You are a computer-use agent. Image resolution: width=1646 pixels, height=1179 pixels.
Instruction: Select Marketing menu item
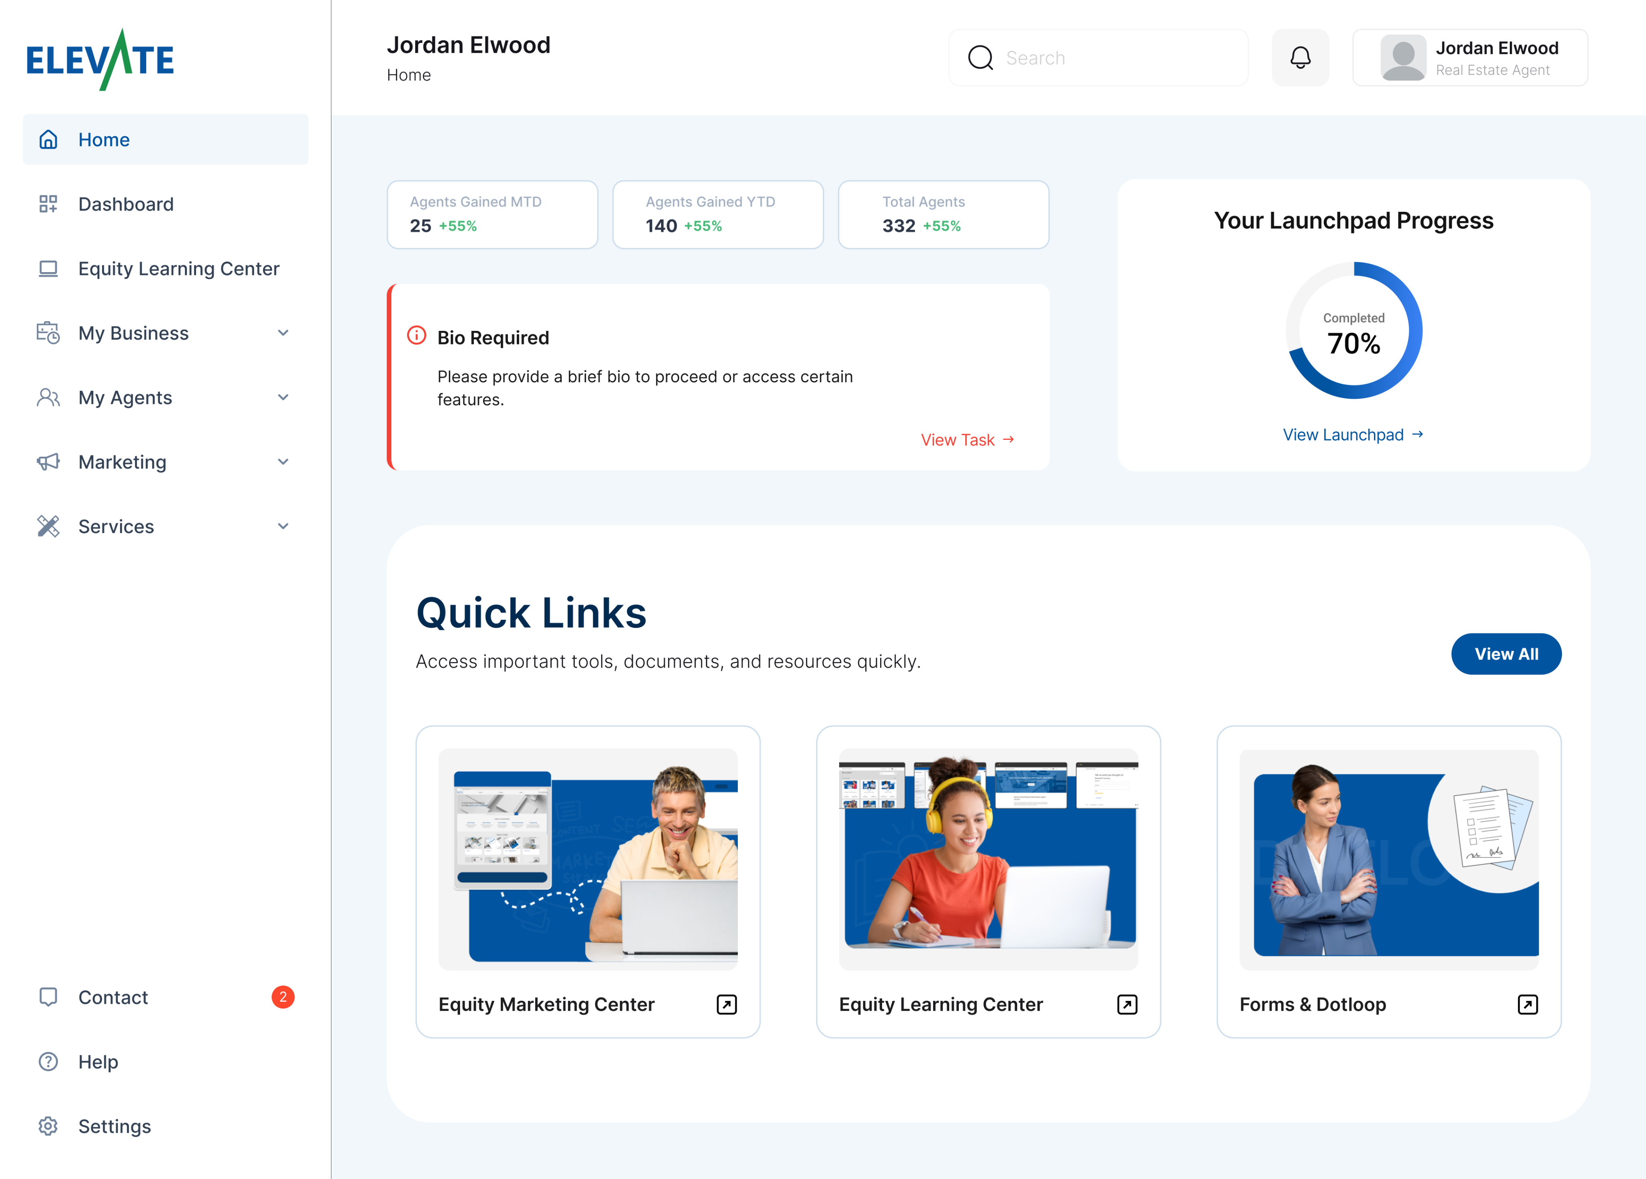pos(166,462)
